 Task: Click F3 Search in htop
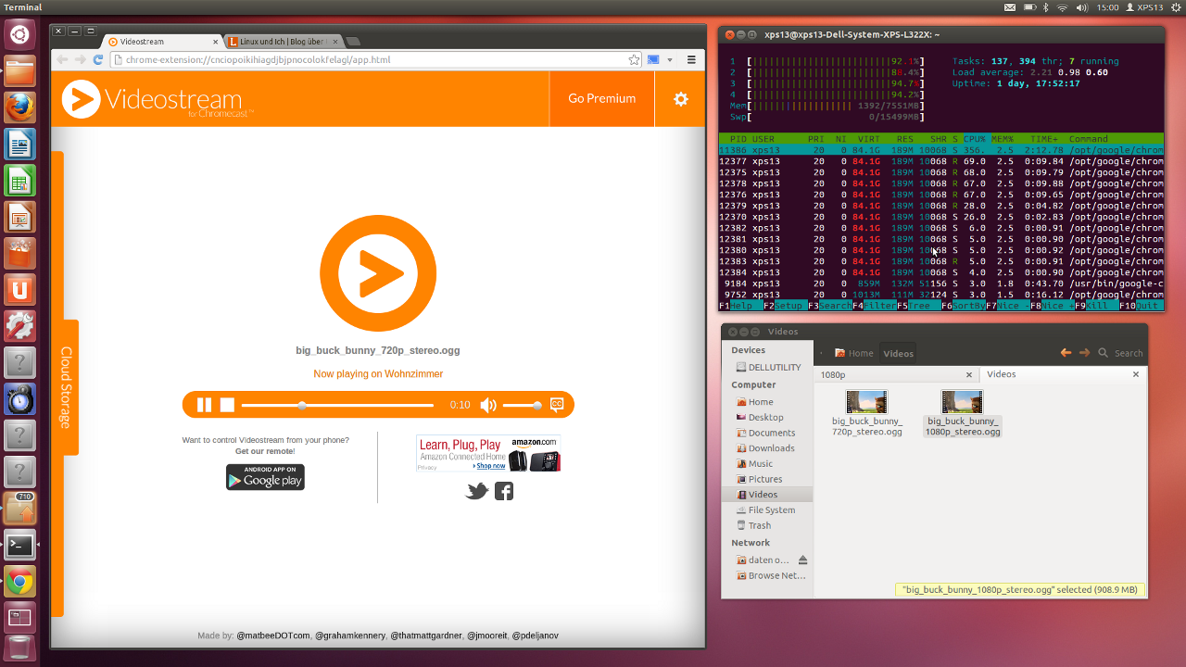tap(829, 305)
